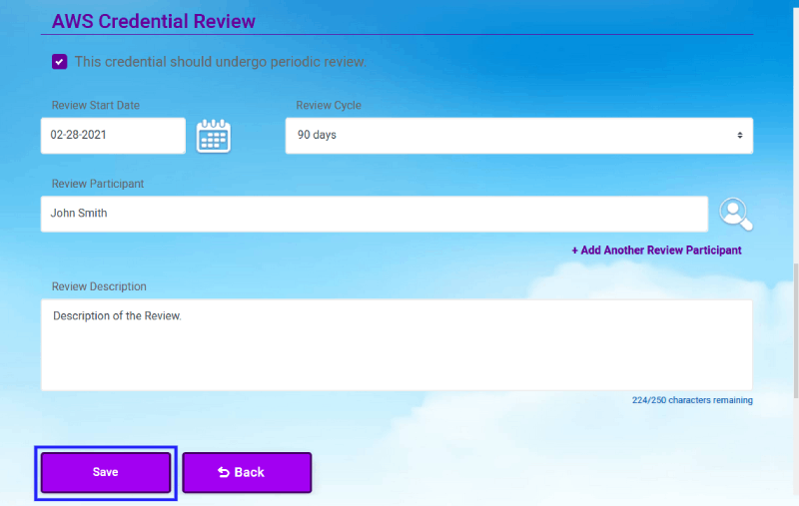Screen dimensions: 799x506
Task: Search for a review participant icon
Action: (x=736, y=215)
